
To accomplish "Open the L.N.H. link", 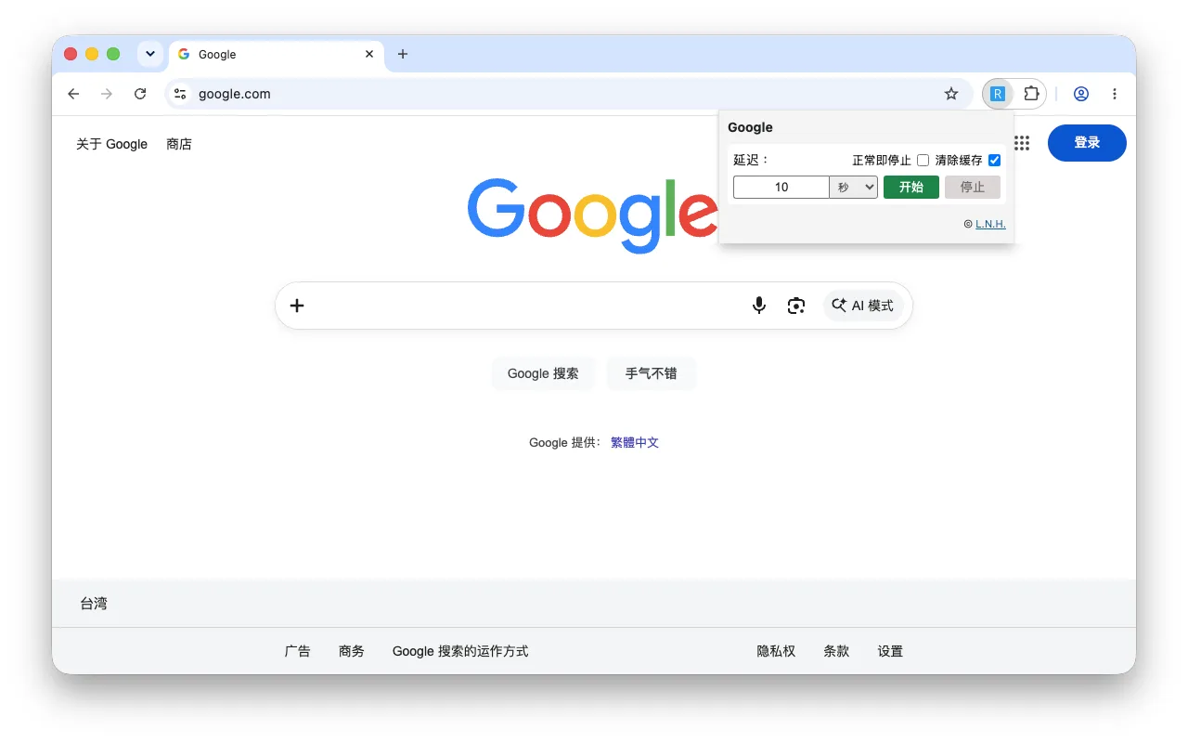I will click(990, 224).
